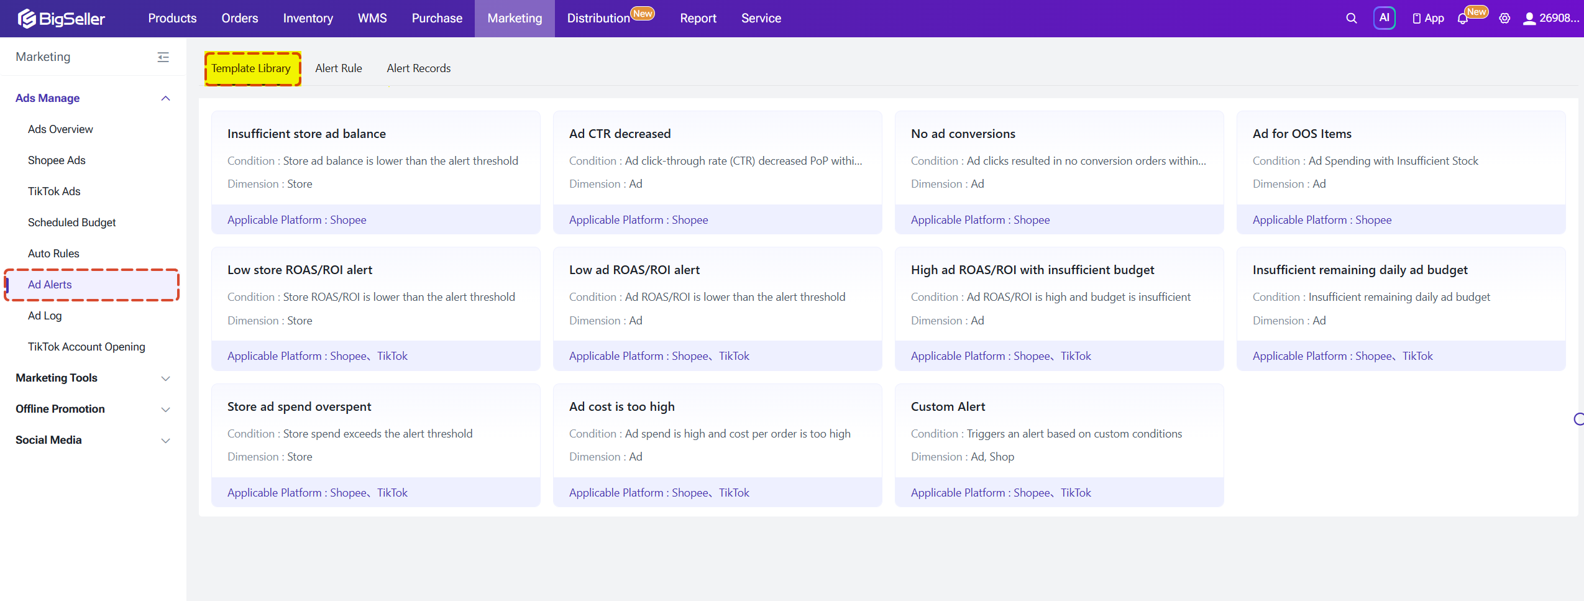The image size is (1584, 601).
Task: Open the Purchase menu
Action: click(x=437, y=19)
